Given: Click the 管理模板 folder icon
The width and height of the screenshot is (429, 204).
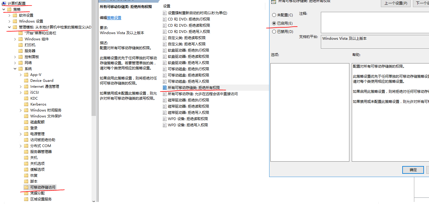Looking at the screenshot, I should (15, 27).
